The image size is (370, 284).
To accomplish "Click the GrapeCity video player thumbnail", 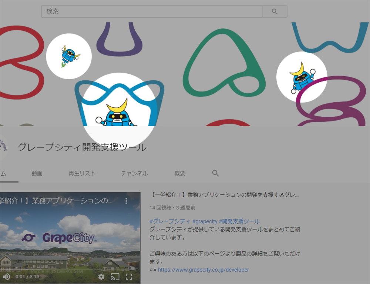I will pyautogui.click(x=70, y=238).
